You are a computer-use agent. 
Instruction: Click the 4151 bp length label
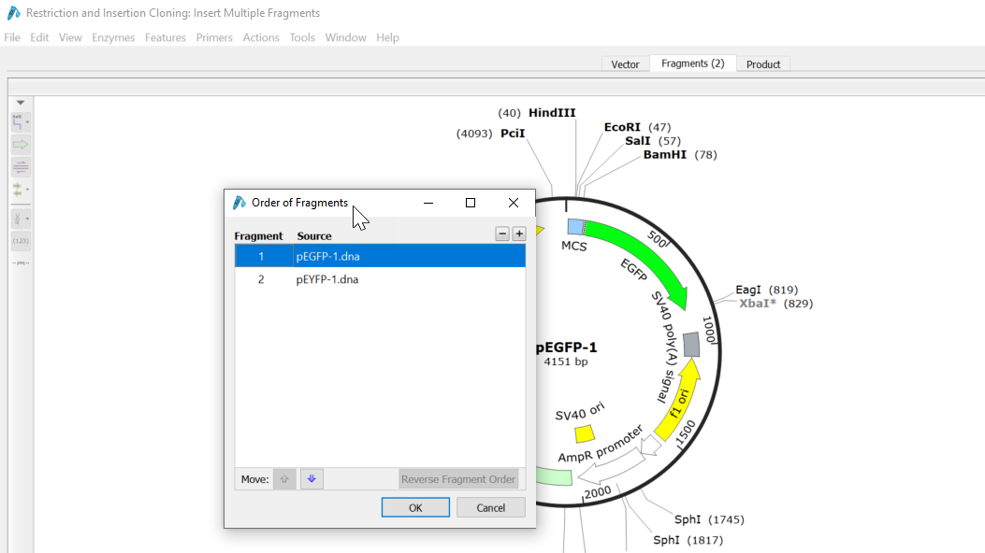pos(566,362)
